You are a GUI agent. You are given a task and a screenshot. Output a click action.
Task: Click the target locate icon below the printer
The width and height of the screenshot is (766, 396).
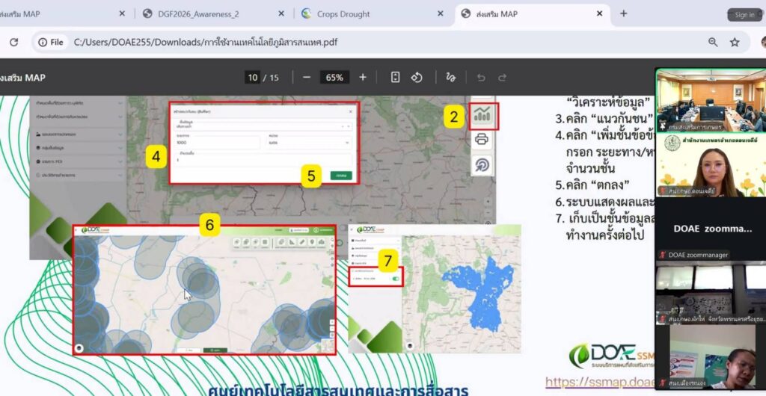482,164
